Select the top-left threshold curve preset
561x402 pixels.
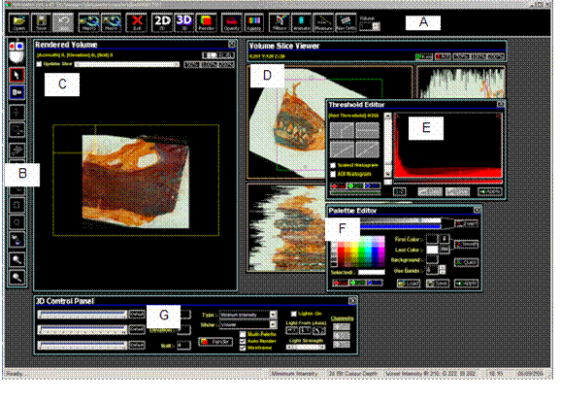point(342,130)
